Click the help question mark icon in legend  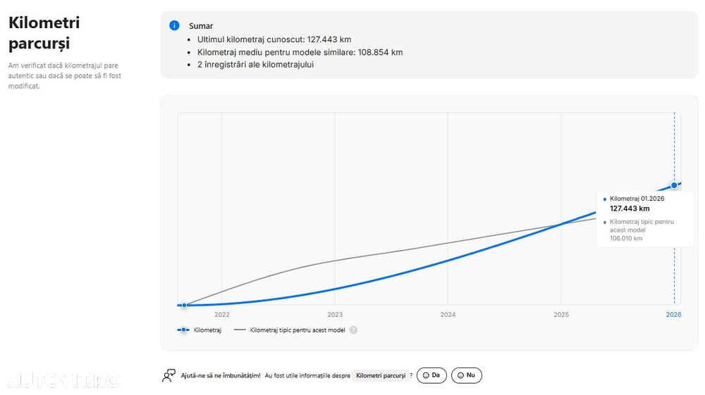(353, 330)
